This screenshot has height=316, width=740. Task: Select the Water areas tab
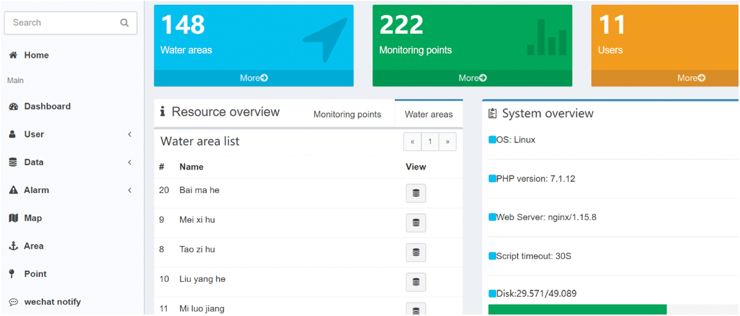tap(428, 114)
